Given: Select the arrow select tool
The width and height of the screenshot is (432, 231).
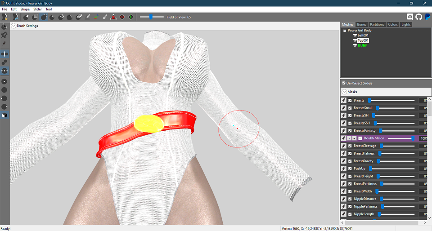Looking at the screenshot, I should click(x=26, y=17).
